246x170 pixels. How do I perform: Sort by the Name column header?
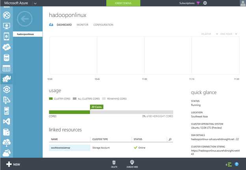pyautogui.click(x=54, y=139)
